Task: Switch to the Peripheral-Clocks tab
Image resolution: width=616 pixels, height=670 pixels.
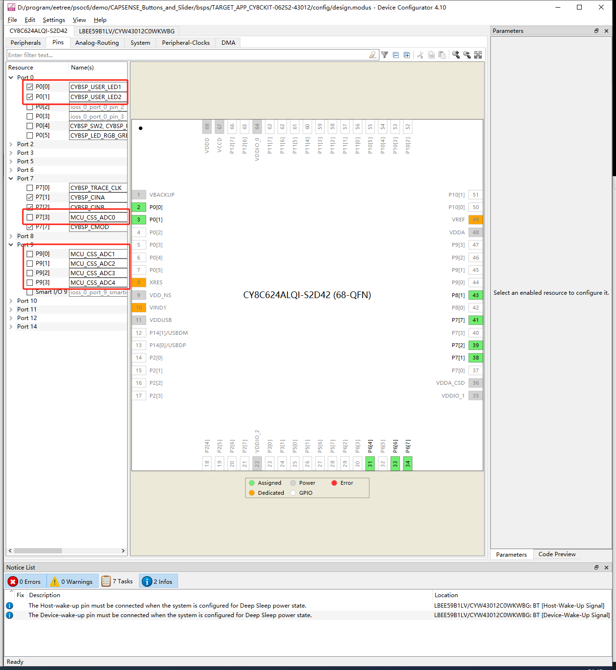Action: 186,43
